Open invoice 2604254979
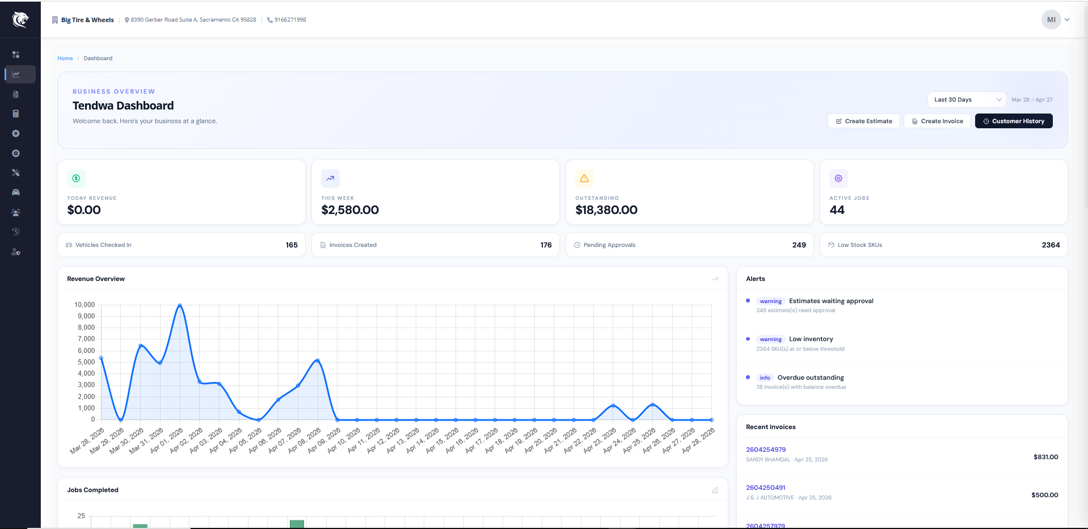The width and height of the screenshot is (1088, 529). click(x=766, y=450)
